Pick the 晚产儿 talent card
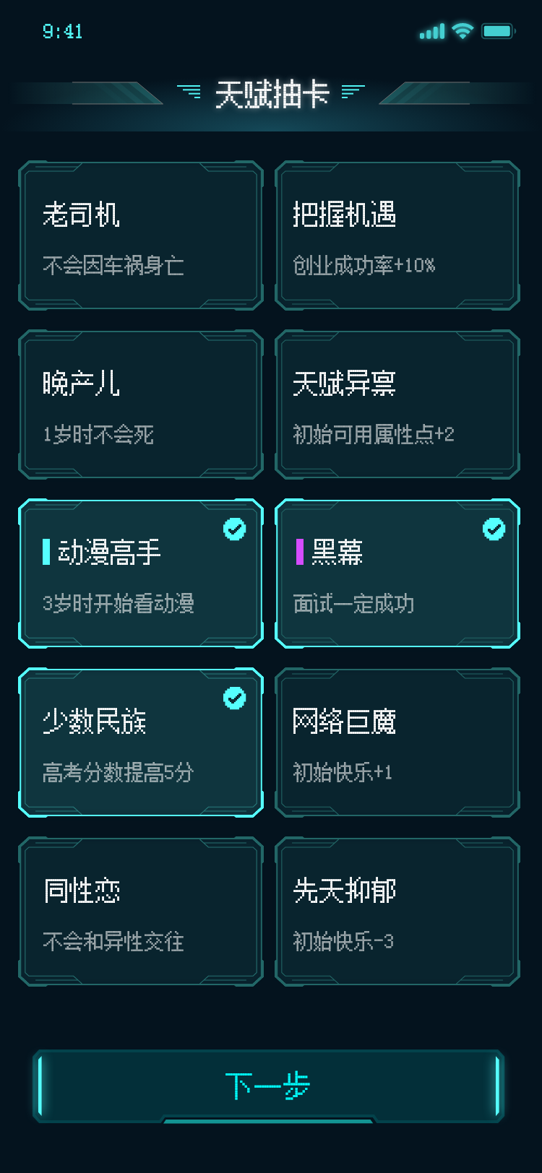Screen dimensions: 542x1173 click(140, 404)
